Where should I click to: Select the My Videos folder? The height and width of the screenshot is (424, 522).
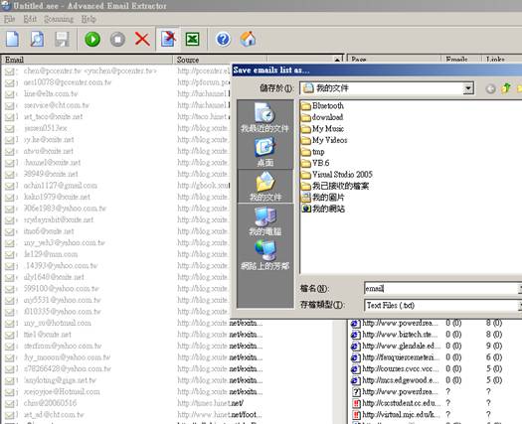click(324, 140)
